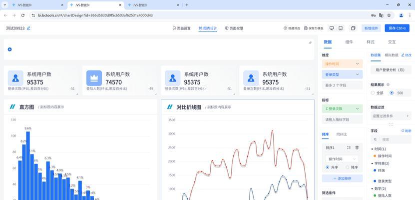415x200 pixels.
Task: Collapse the 时间(1) field group
Action: pyautogui.click(x=372, y=149)
